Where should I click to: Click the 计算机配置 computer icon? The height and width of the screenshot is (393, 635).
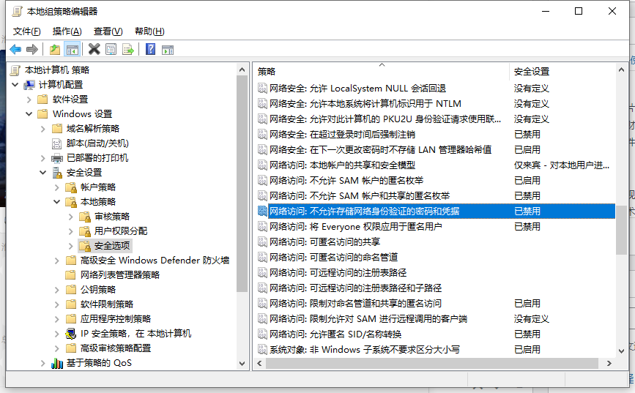[x=29, y=85]
